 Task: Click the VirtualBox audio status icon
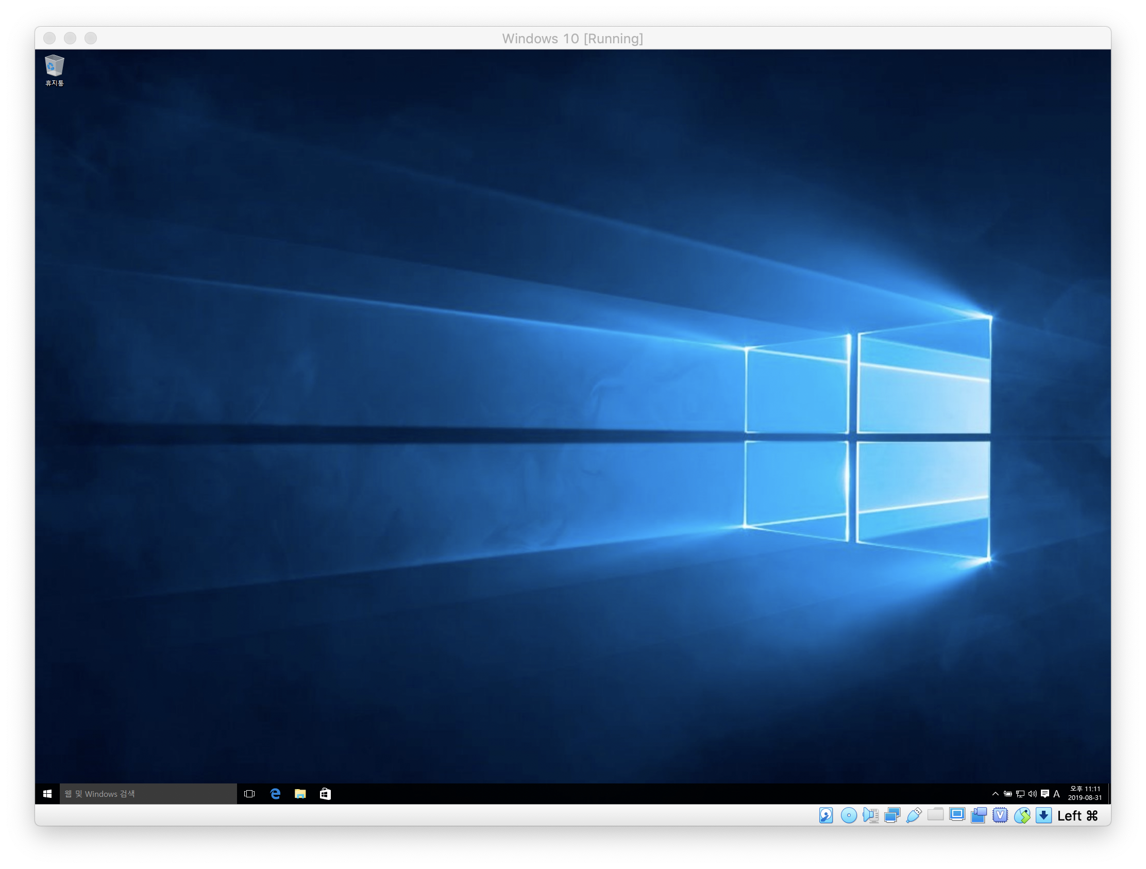click(x=870, y=815)
